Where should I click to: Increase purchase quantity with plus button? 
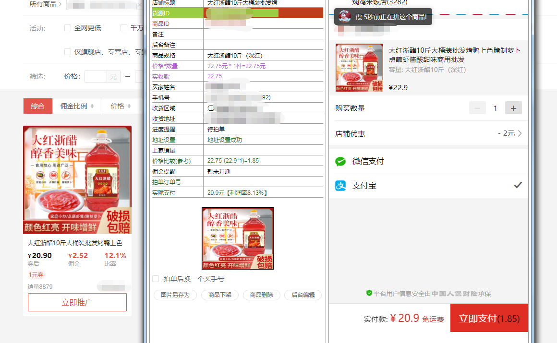(513, 108)
